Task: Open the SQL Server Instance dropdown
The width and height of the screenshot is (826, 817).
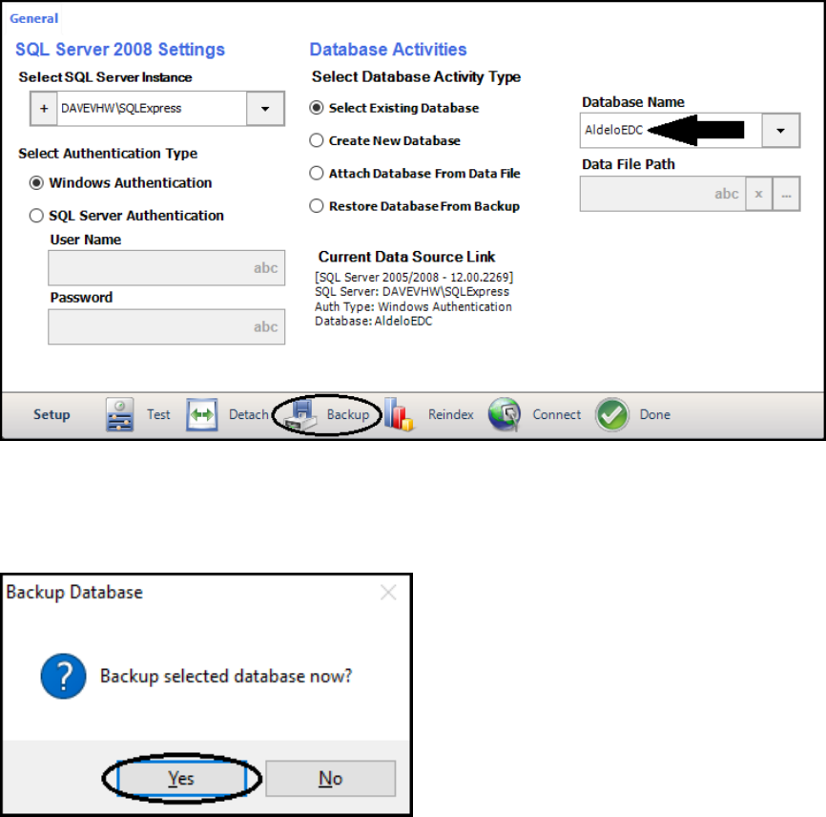Action: tap(265, 109)
